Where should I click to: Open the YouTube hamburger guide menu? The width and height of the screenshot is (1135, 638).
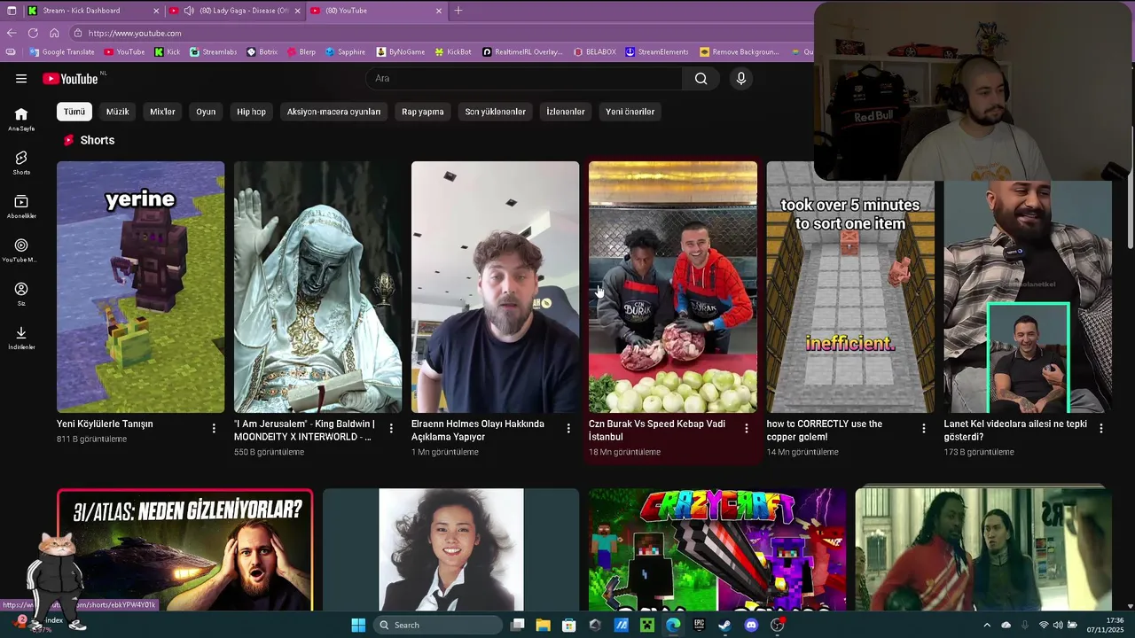tap(21, 78)
